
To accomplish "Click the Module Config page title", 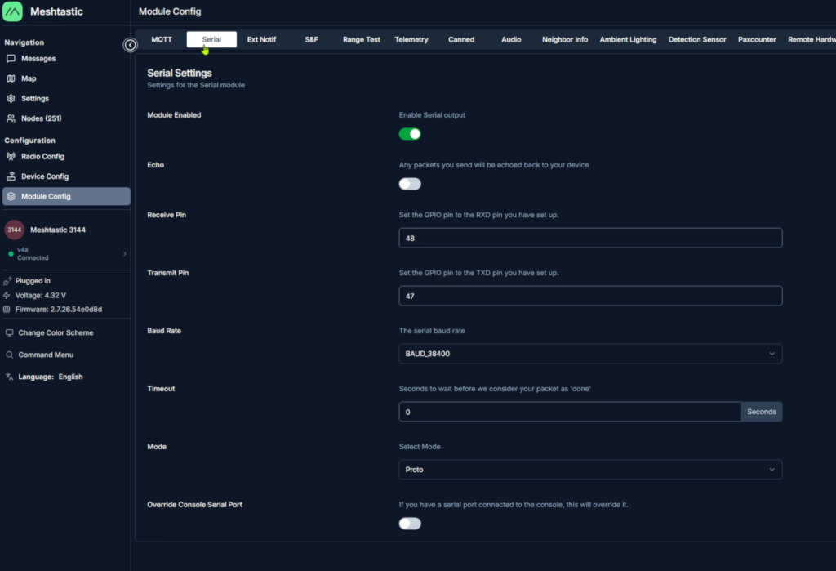I will click(x=170, y=11).
